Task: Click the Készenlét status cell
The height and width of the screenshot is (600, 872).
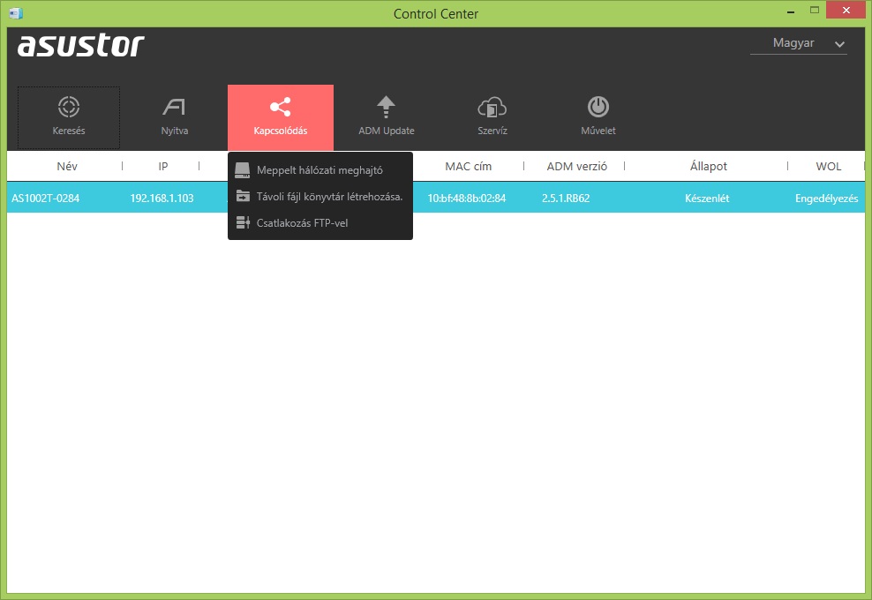Action: pos(707,198)
